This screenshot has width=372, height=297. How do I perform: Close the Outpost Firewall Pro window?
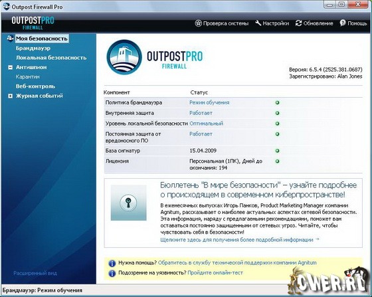tap(358, 4)
